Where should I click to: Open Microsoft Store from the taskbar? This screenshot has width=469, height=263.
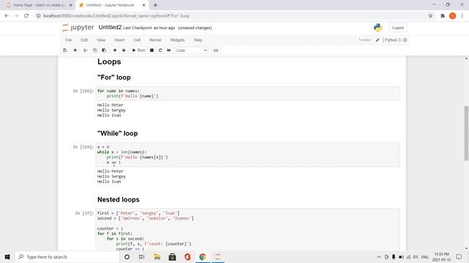pyautogui.click(x=172, y=256)
